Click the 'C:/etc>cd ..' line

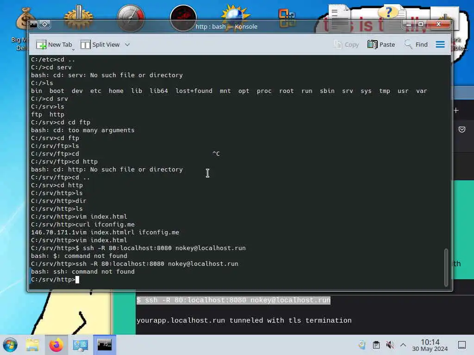pos(53,60)
